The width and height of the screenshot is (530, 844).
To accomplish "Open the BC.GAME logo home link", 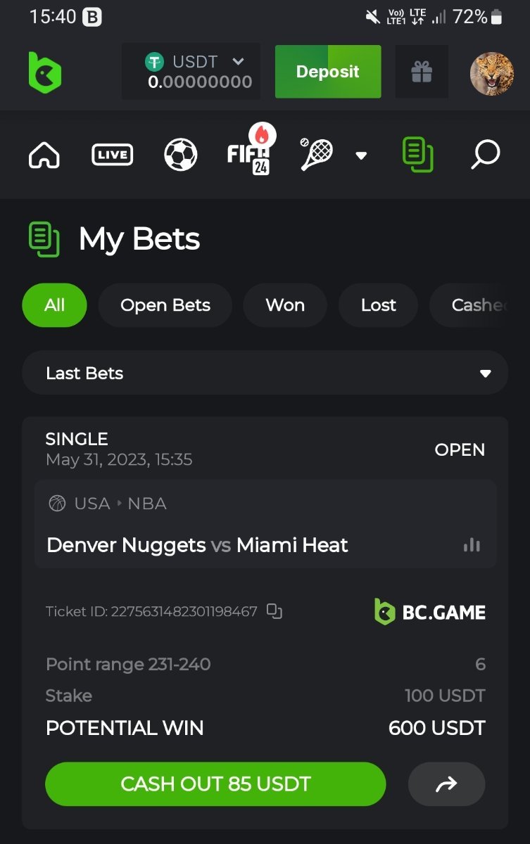I will [45, 72].
